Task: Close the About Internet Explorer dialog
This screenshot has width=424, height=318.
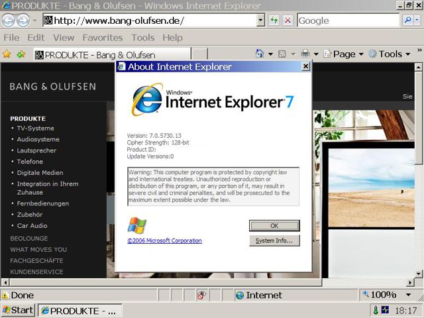Action: coord(305,66)
